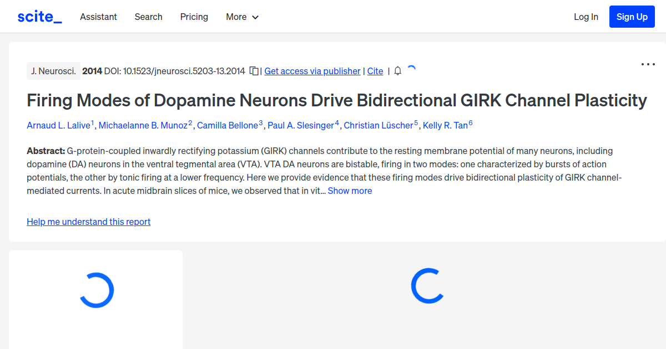Click the scite logo
Image resolution: width=666 pixels, height=349 pixels.
[x=39, y=16]
